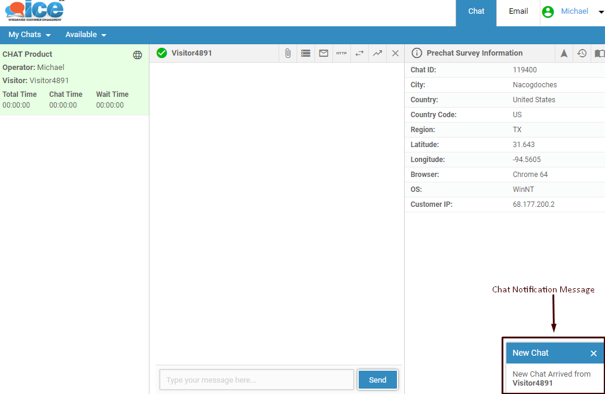Click the envelope email transcript icon
Screen dimensions: 605x394
tap(323, 53)
